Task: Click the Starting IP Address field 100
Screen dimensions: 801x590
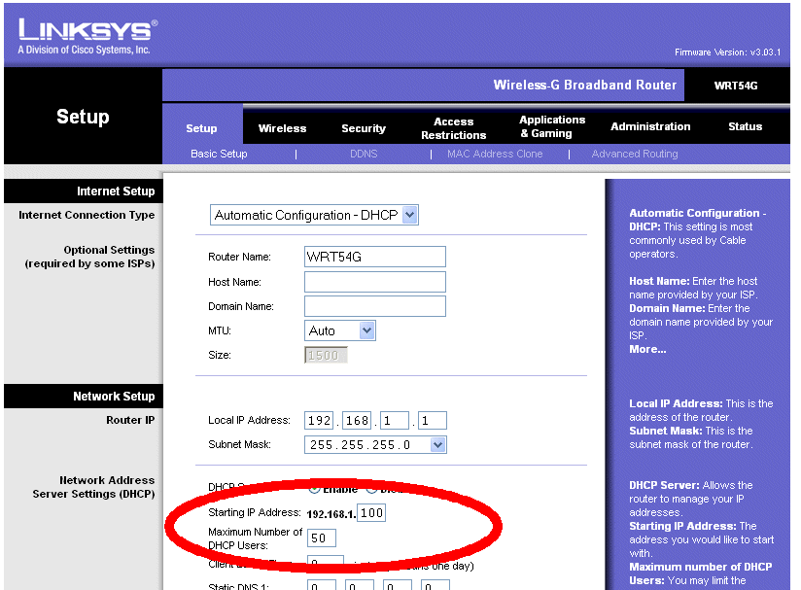Action: pos(371,513)
